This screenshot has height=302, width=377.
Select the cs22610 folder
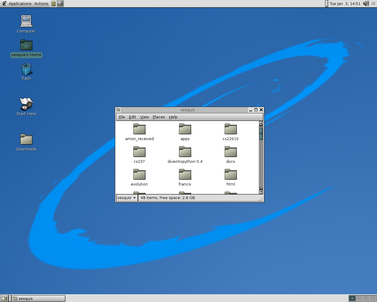231,129
